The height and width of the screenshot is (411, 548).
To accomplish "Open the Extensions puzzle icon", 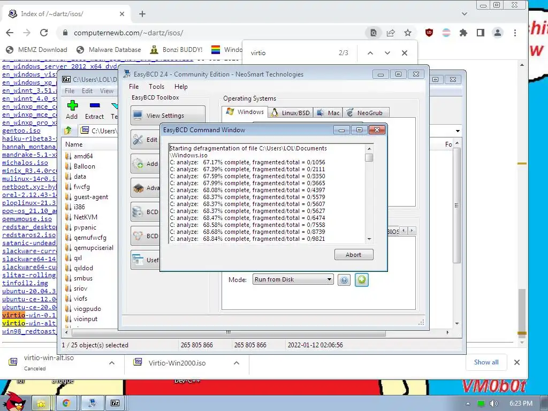I will pos(463,33).
